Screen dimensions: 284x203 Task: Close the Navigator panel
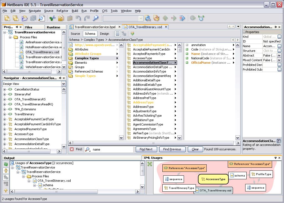coord(64,78)
